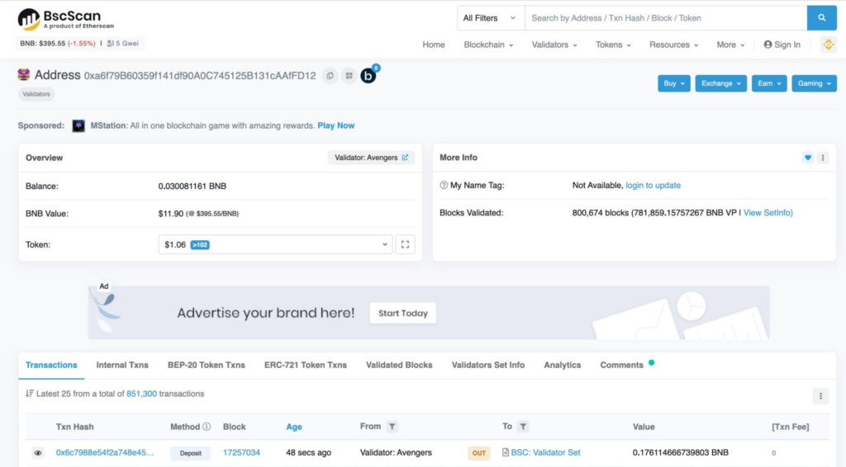Open the More Info three-dot menu
This screenshot has width=846, height=467.
823,158
